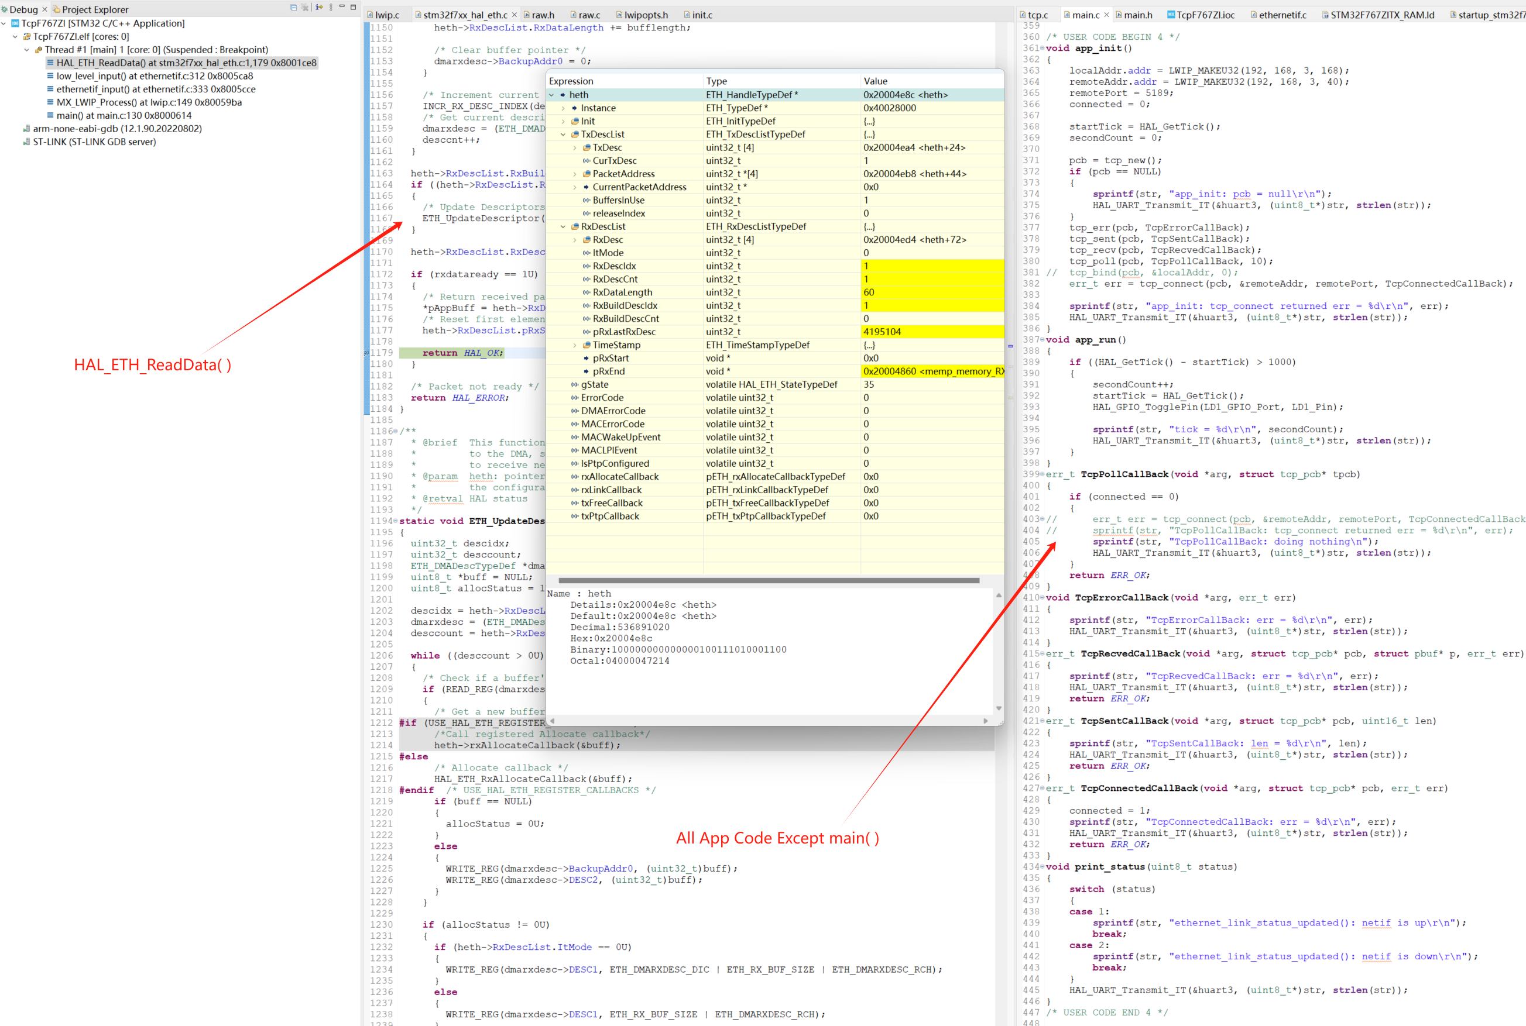Click the variable icon beside heth in Expressions
This screenshot has height=1026, width=1526.
pyautogui.click(x=563, y=95)
